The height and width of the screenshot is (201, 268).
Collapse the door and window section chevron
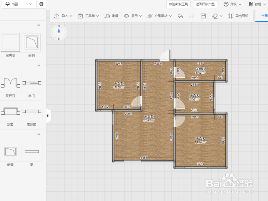(x=39, y=65)
